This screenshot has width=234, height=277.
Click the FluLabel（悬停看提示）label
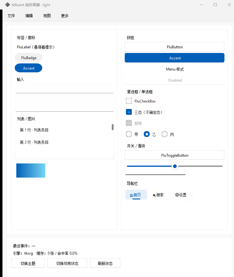[x=36, y=47]
